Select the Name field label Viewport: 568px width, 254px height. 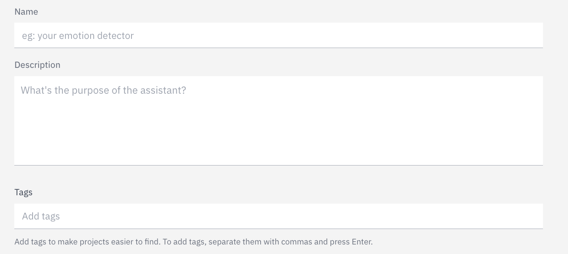pos(26,12)
